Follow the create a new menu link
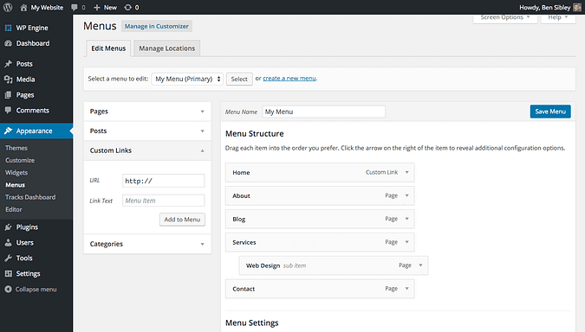The height and width of the screenshot is (332, 585). point(289,79)
